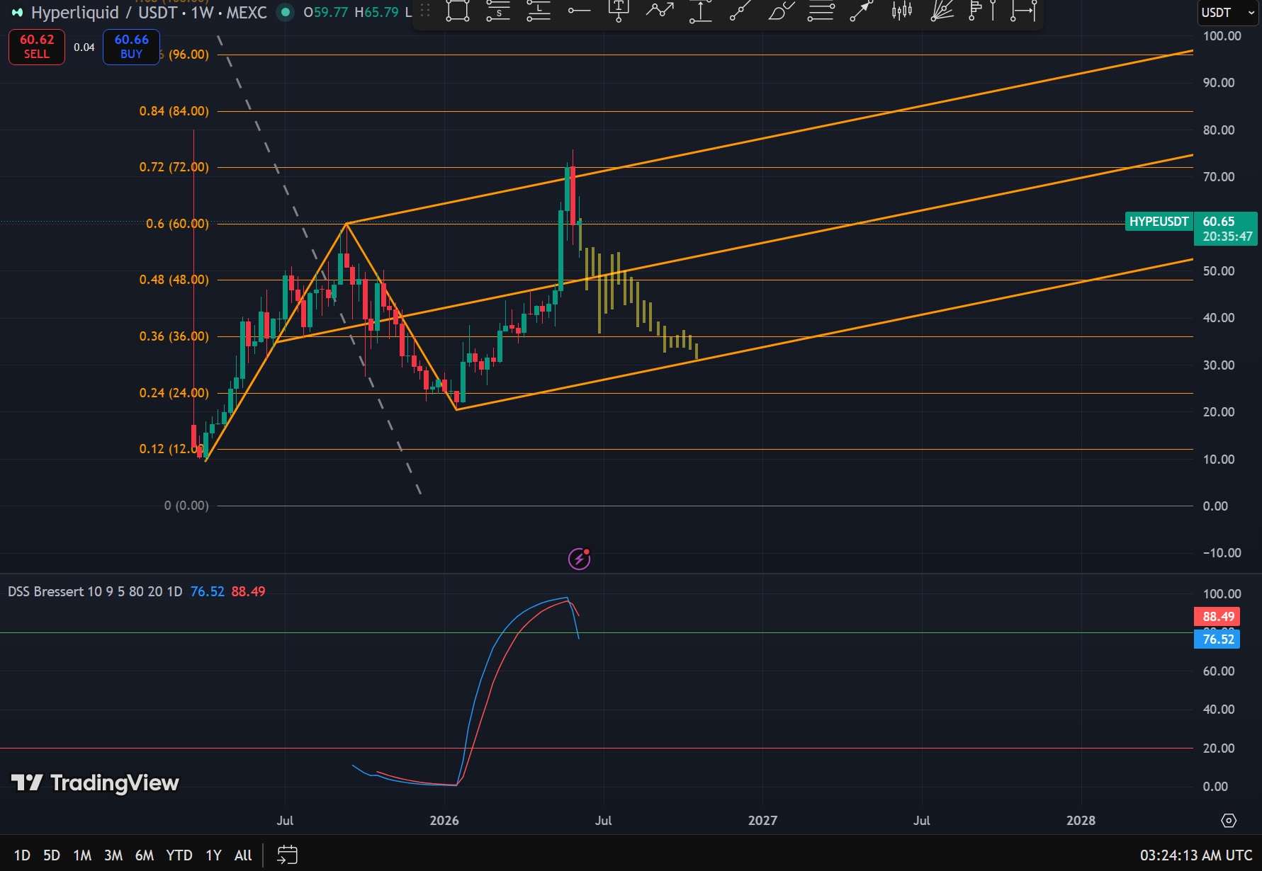Open chart scale settings gear

click(x=1229, y=820)
